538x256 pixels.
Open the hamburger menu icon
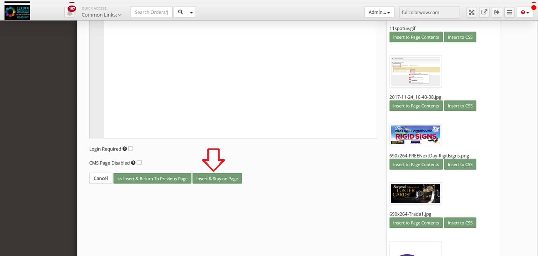pos(510,12)
